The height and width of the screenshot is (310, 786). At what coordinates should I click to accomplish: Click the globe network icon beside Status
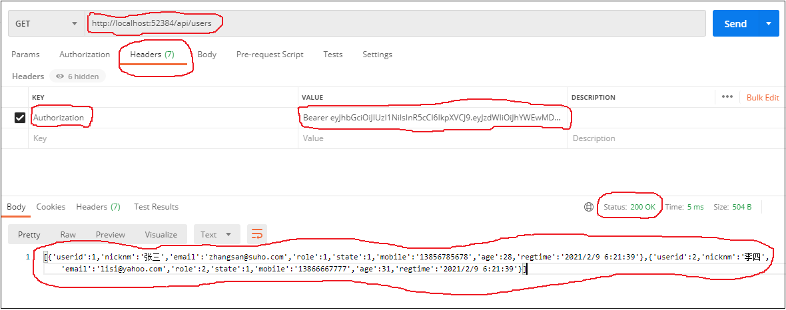(589, 207)
